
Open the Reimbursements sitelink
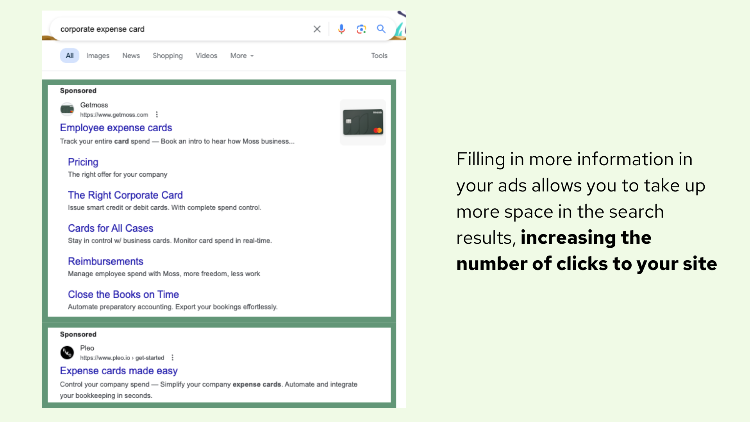(x=105, y=261)
